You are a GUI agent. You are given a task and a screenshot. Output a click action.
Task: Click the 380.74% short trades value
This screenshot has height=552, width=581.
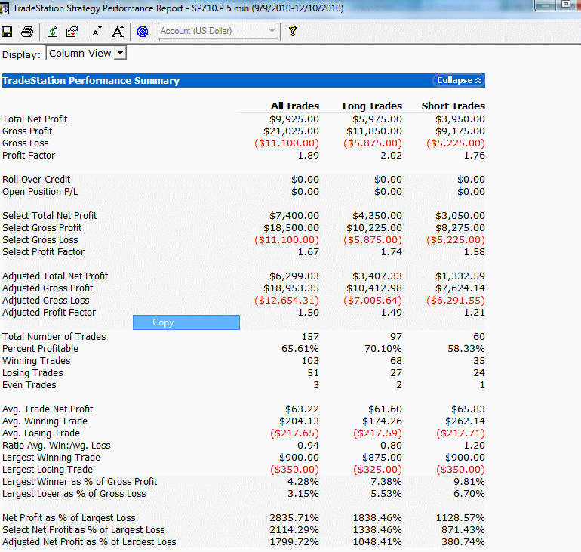pos(463,542)
